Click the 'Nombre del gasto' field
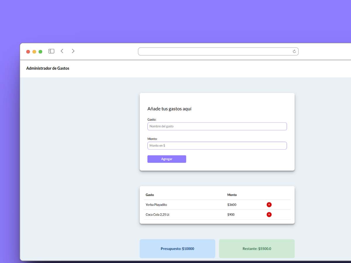351x263 pixels. [x=217, y=126]
